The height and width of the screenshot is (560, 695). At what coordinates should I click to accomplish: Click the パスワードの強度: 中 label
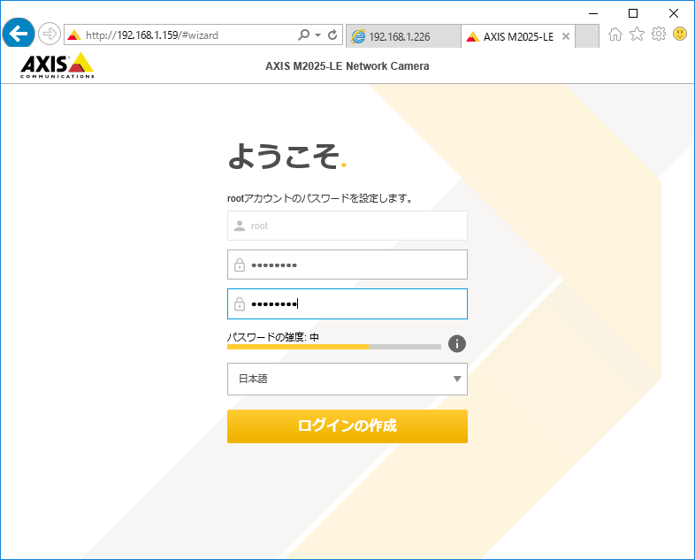(273, 337)
